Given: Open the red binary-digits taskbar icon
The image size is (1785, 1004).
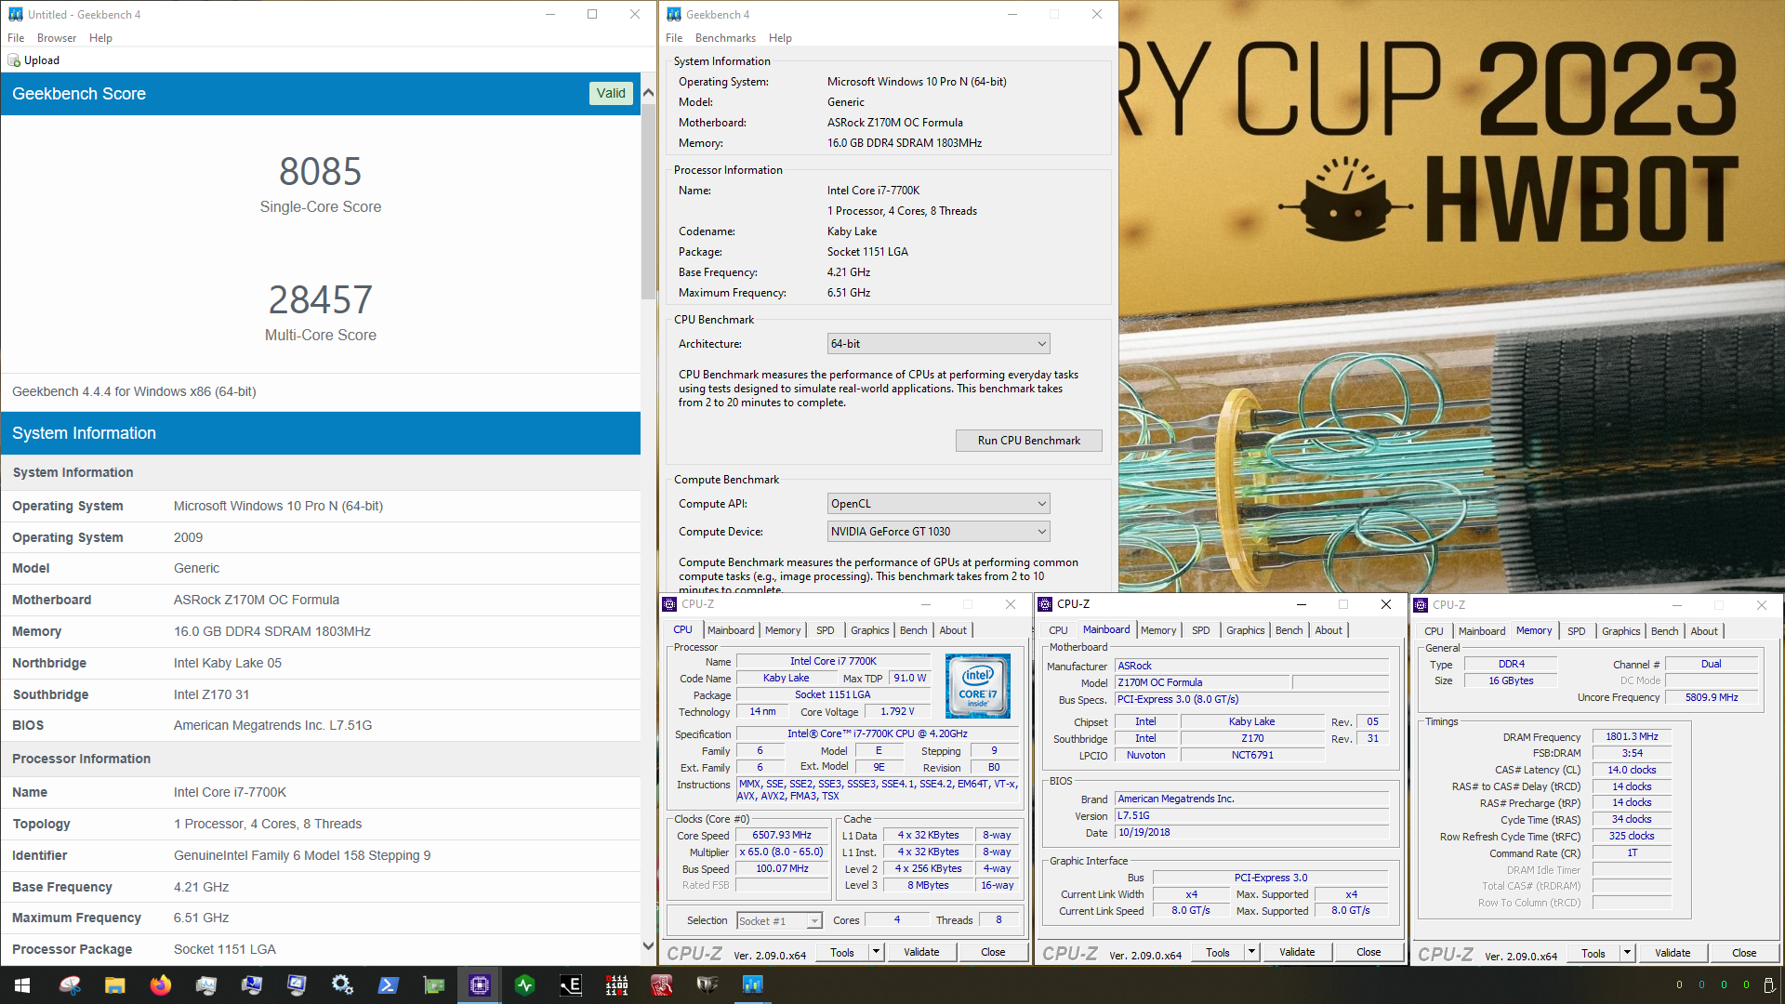Looking at the screenshot, I should (616, 985).
